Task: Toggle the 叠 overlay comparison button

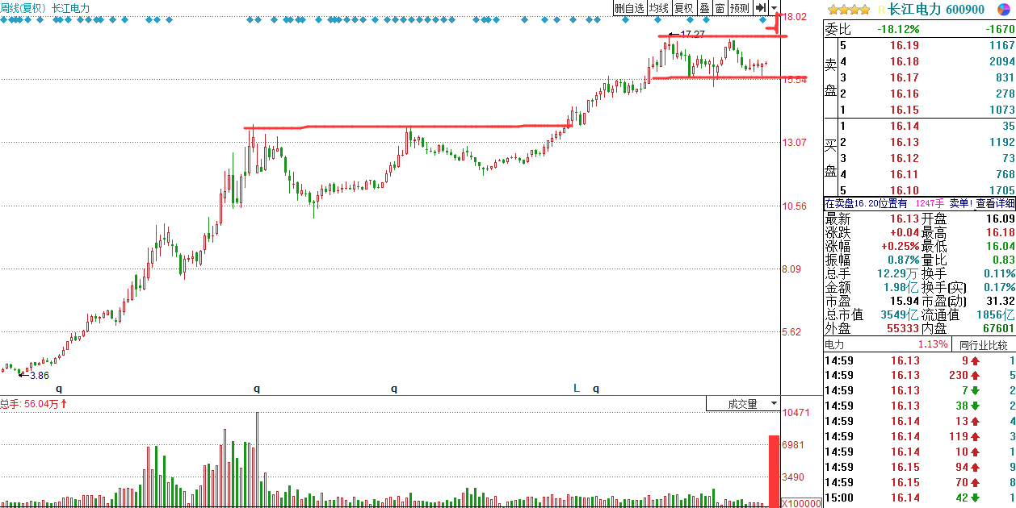Action: [x=704, y=8]
